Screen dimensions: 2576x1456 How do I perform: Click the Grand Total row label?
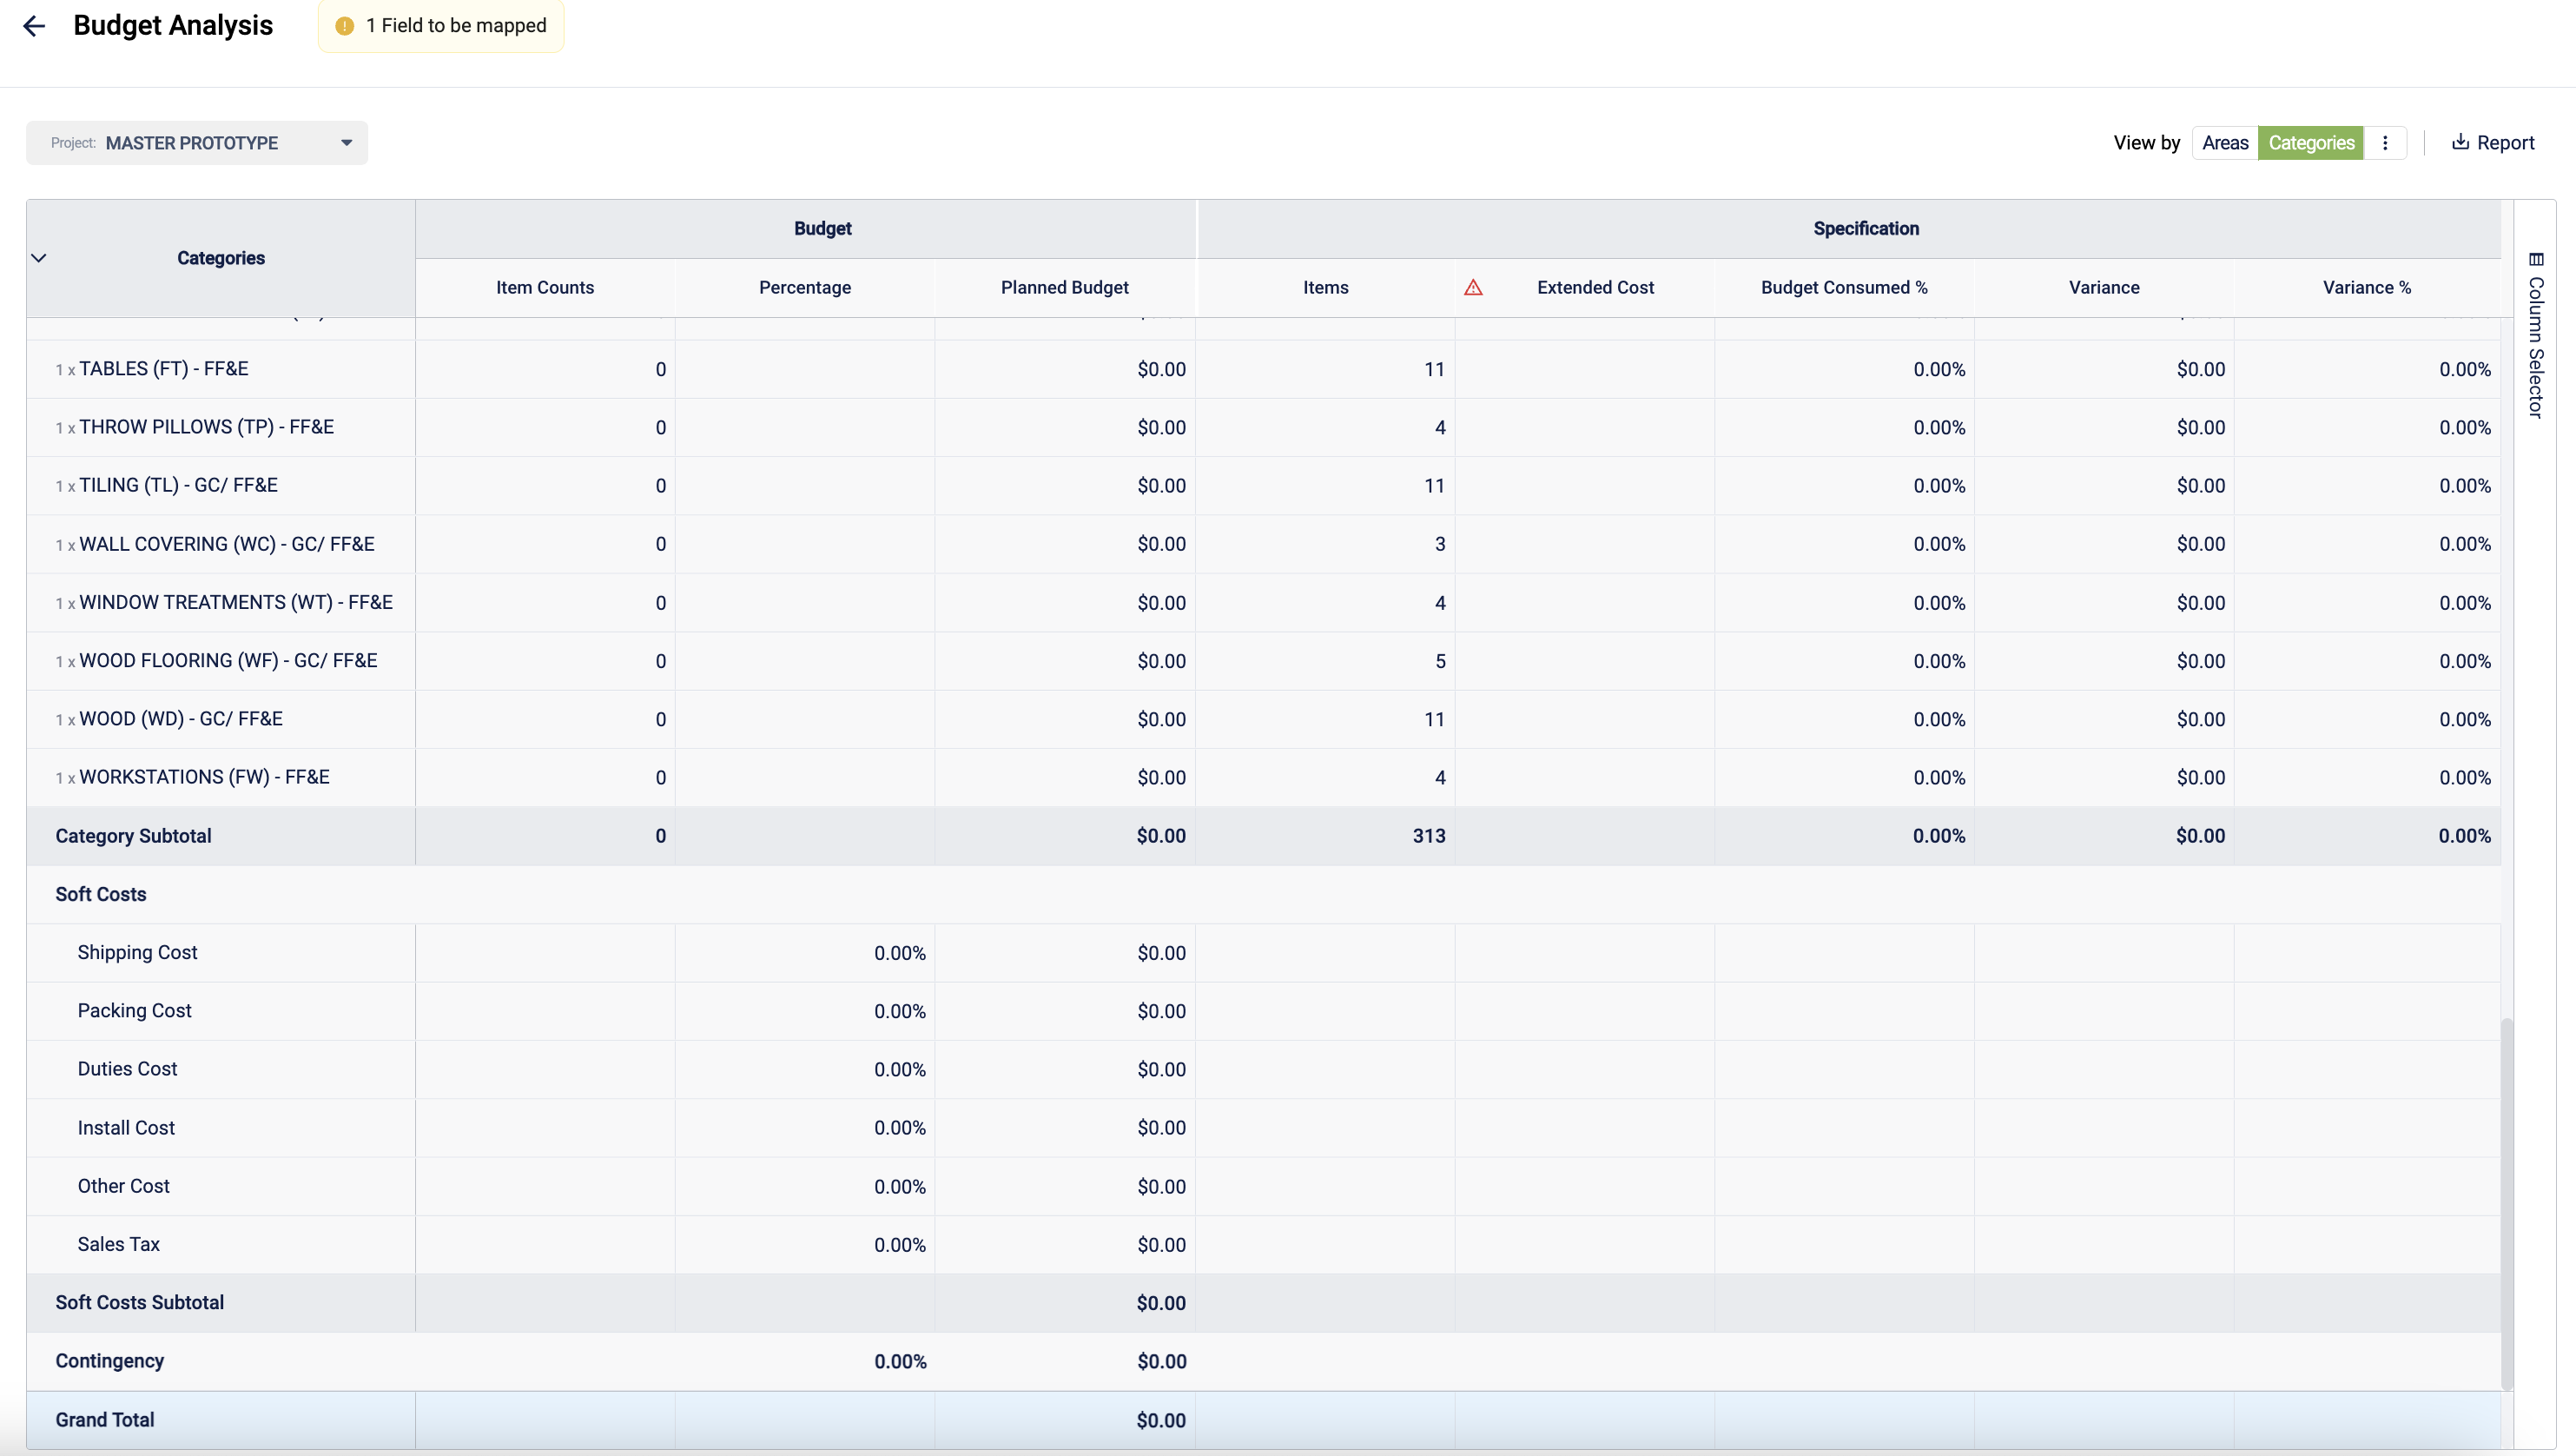(x=105, y=1420)
